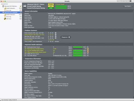
Task: Select the Macintosh HD, Macintos drive in sidebar
Action: click(11, 6)
